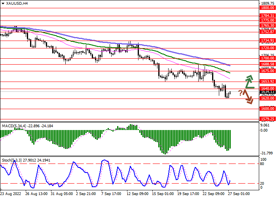Select the 27 Sep 01:00 time label

point(239,194)
